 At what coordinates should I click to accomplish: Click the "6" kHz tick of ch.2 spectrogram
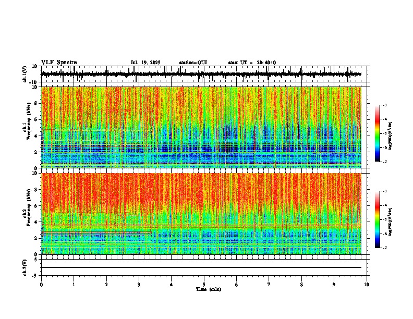click(x=37, y=206)
